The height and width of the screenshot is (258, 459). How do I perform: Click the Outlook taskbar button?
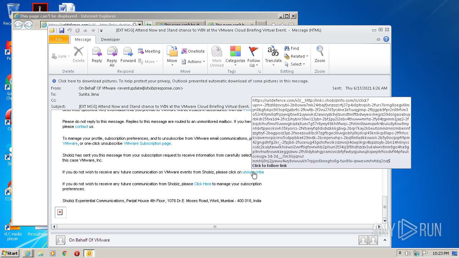pos(89,253)
